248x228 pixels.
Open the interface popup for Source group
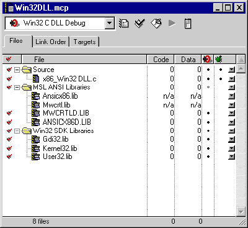[x=232, y=70]
